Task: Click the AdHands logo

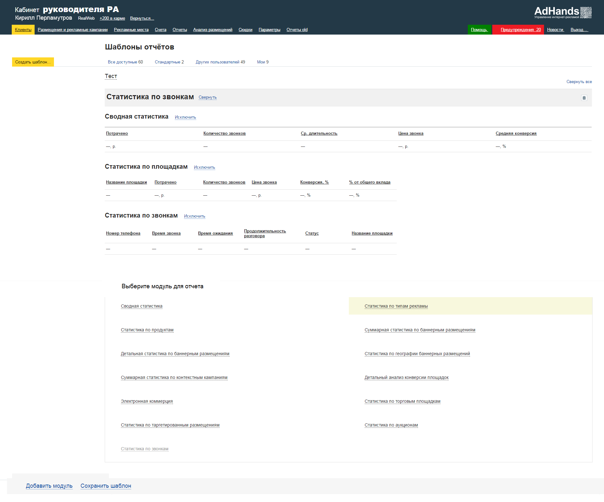Action: point(563,13)
